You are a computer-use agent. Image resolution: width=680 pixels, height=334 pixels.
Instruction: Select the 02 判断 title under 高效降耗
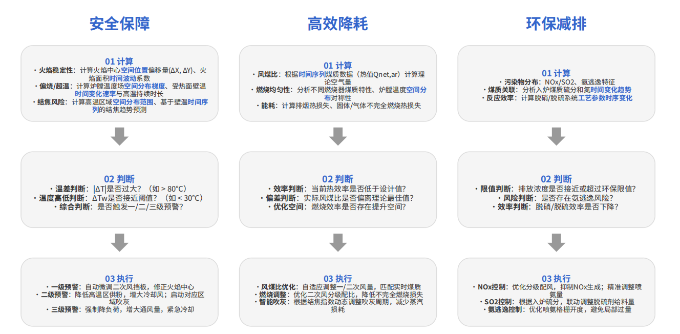coord(338,179)
